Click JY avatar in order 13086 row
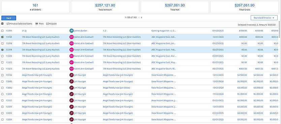281x124 pixels. (x=71, y=88)
